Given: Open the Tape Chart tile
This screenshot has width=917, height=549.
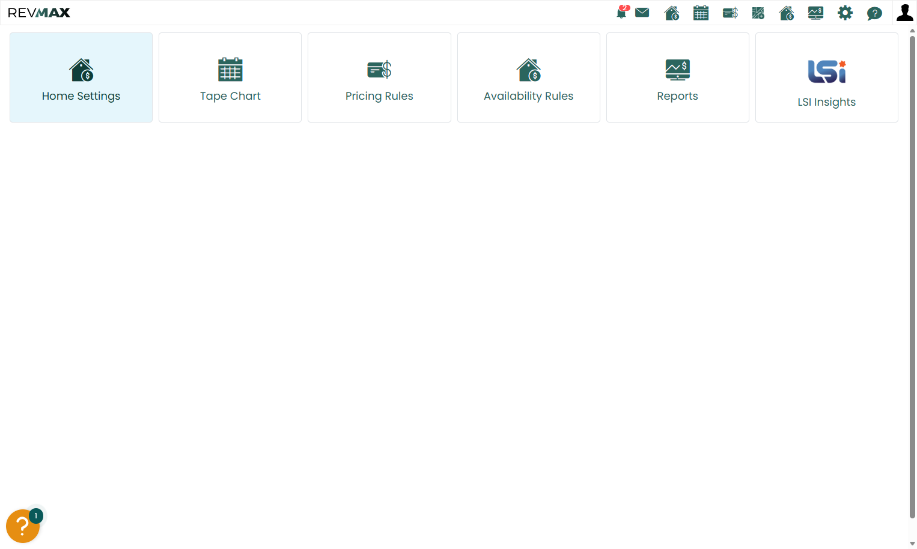Looking at the screenshot, I should (x=230, y=77).
